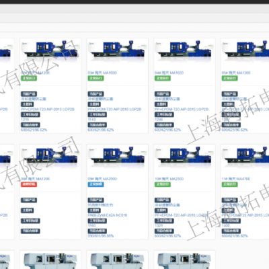The width and height of the screenshot is (269, 269).
Task: Select material PP+EPDM-T20 text on 04# card
Action: tap(182, 109)
